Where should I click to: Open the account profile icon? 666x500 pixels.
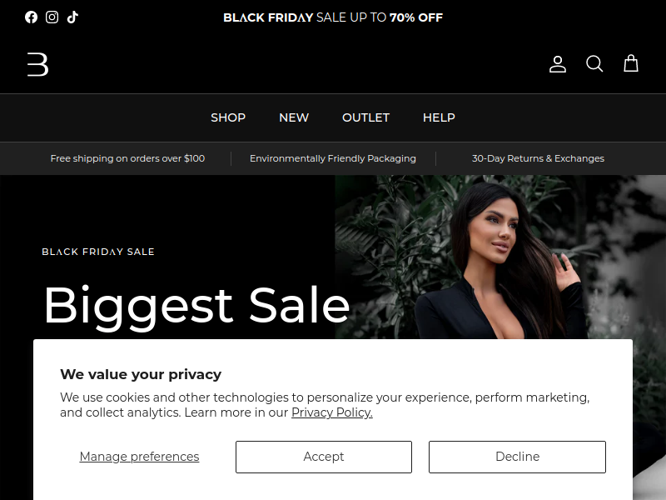pos(557,64)
